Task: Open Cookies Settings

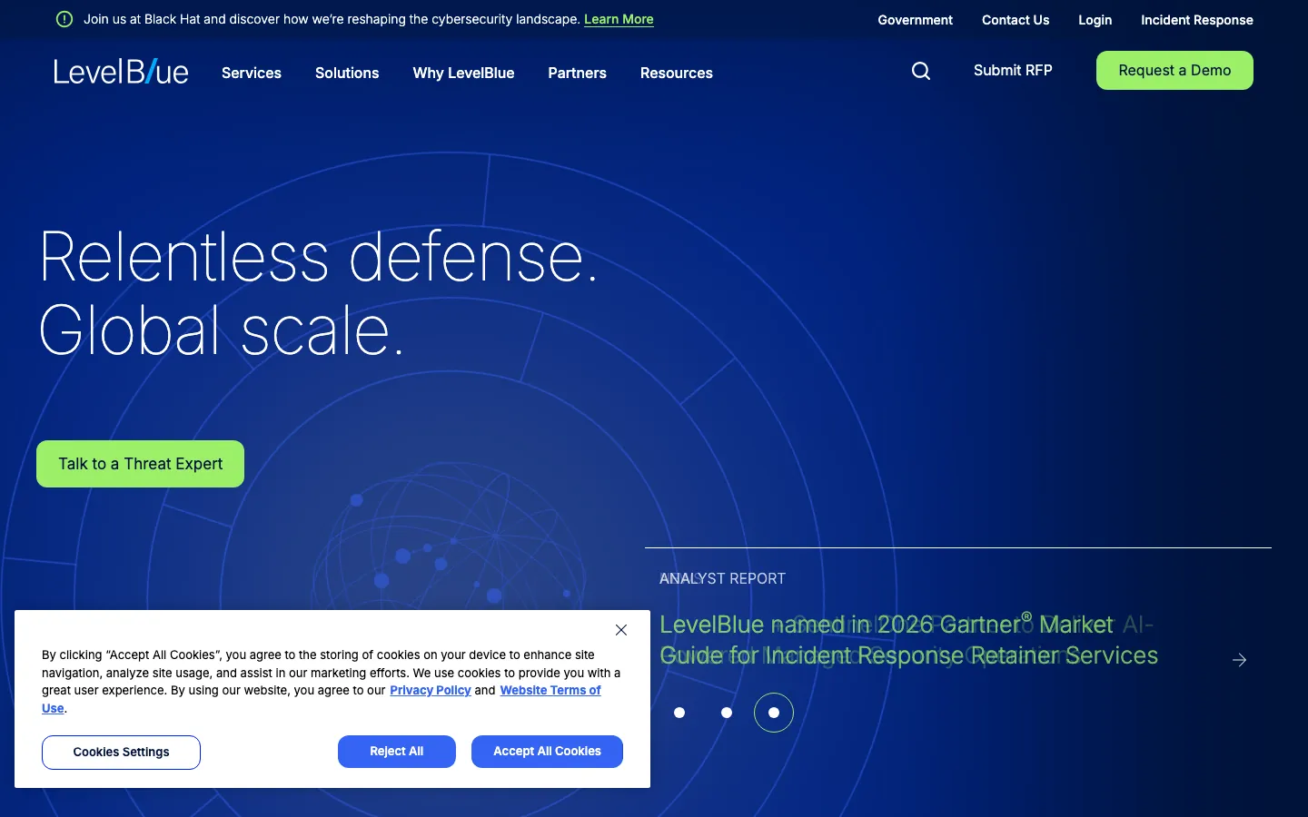Action: [x=121, y=752]
